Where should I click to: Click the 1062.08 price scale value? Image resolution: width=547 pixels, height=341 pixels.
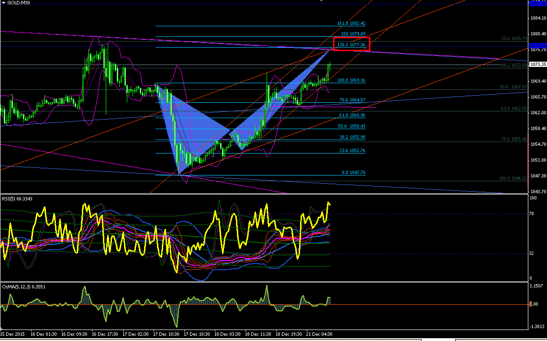(539, 112)
